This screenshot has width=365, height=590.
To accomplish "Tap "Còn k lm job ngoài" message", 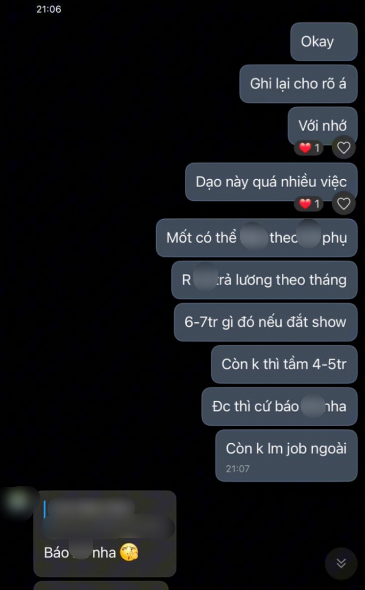I will (286, 455).
